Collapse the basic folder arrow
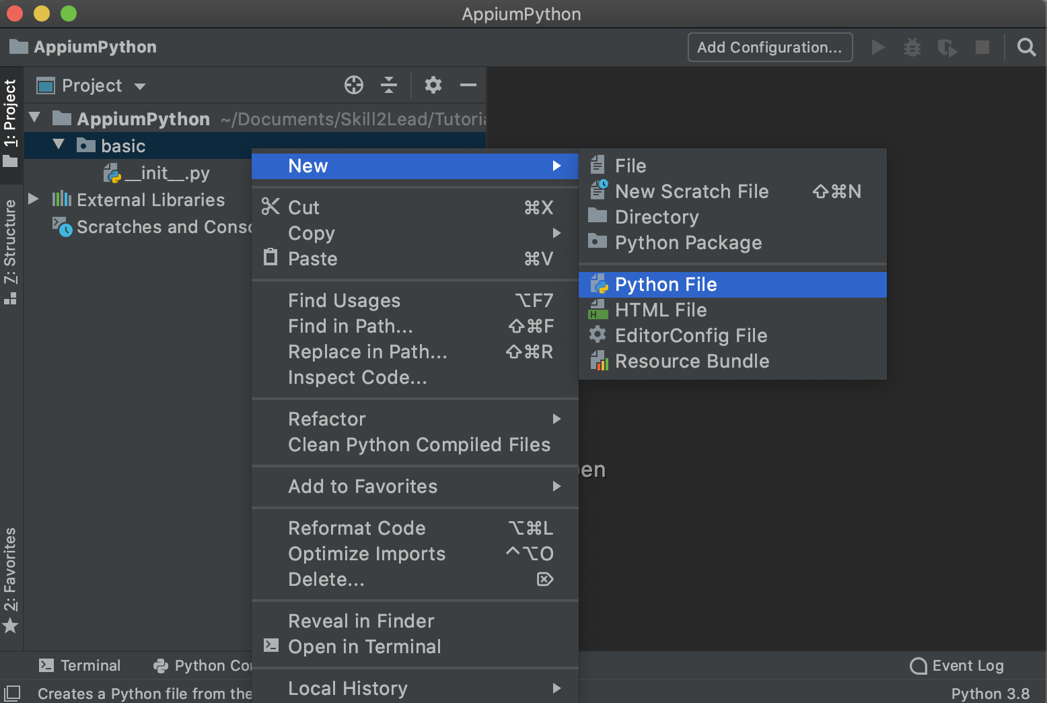This screenshot has height=703, width=1047. pos(59,145)
